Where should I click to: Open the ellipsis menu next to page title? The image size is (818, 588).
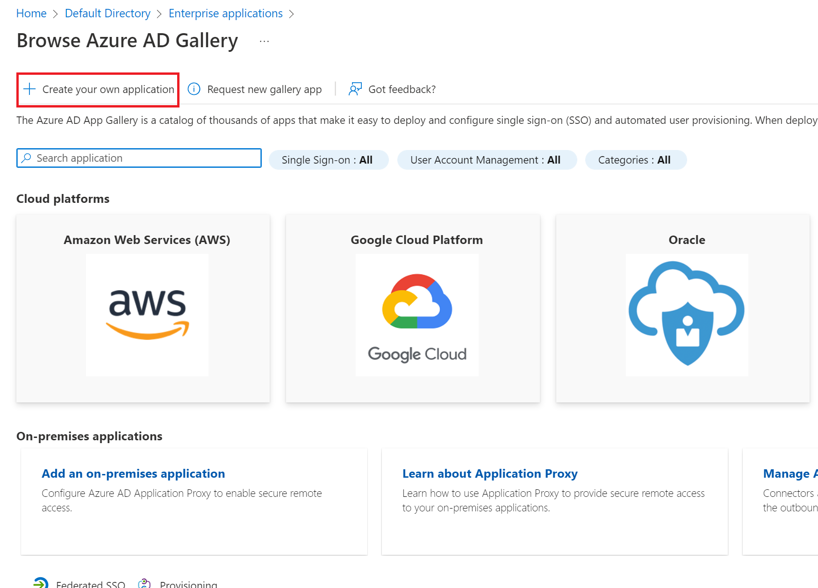(x=265, y=41)
